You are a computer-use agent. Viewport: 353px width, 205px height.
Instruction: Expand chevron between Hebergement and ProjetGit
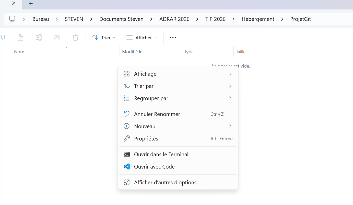click(x=282, y=19)
